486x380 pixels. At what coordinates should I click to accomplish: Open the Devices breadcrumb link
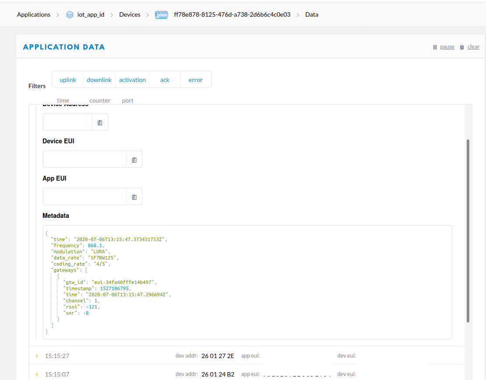tap(130, 14)
